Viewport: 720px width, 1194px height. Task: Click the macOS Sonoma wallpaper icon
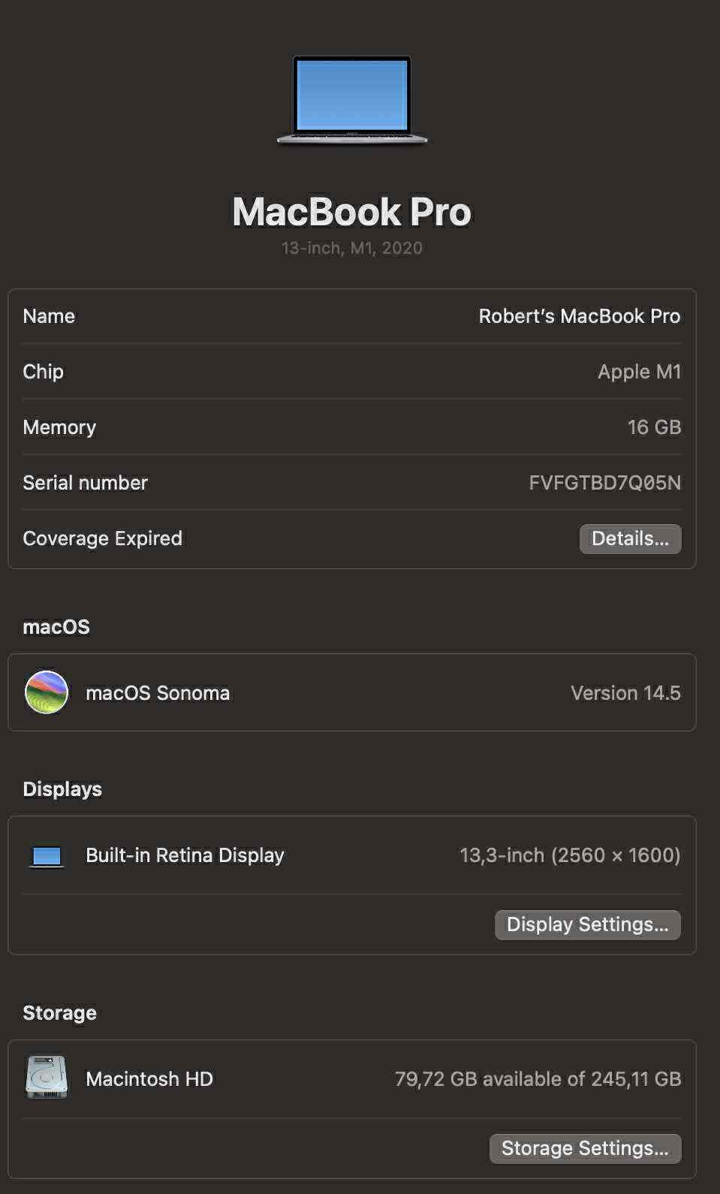pyautogui.click(x=47, y=692)
